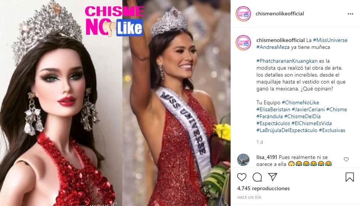Screen dimensions: 359x206
Task: Open the three-dot more options menu
Action: coord(350,14)
